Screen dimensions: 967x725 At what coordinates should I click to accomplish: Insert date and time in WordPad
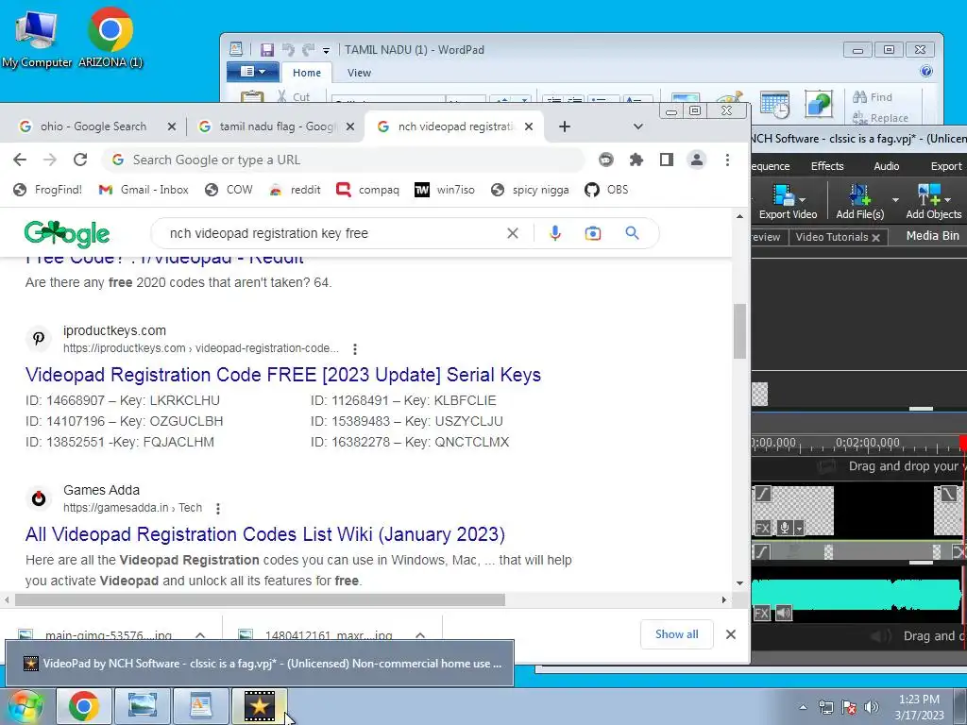pos(774,104)
